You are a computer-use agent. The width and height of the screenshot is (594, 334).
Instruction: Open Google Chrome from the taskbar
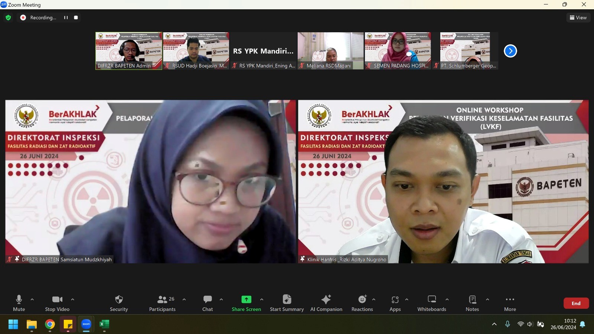point(50,324)
